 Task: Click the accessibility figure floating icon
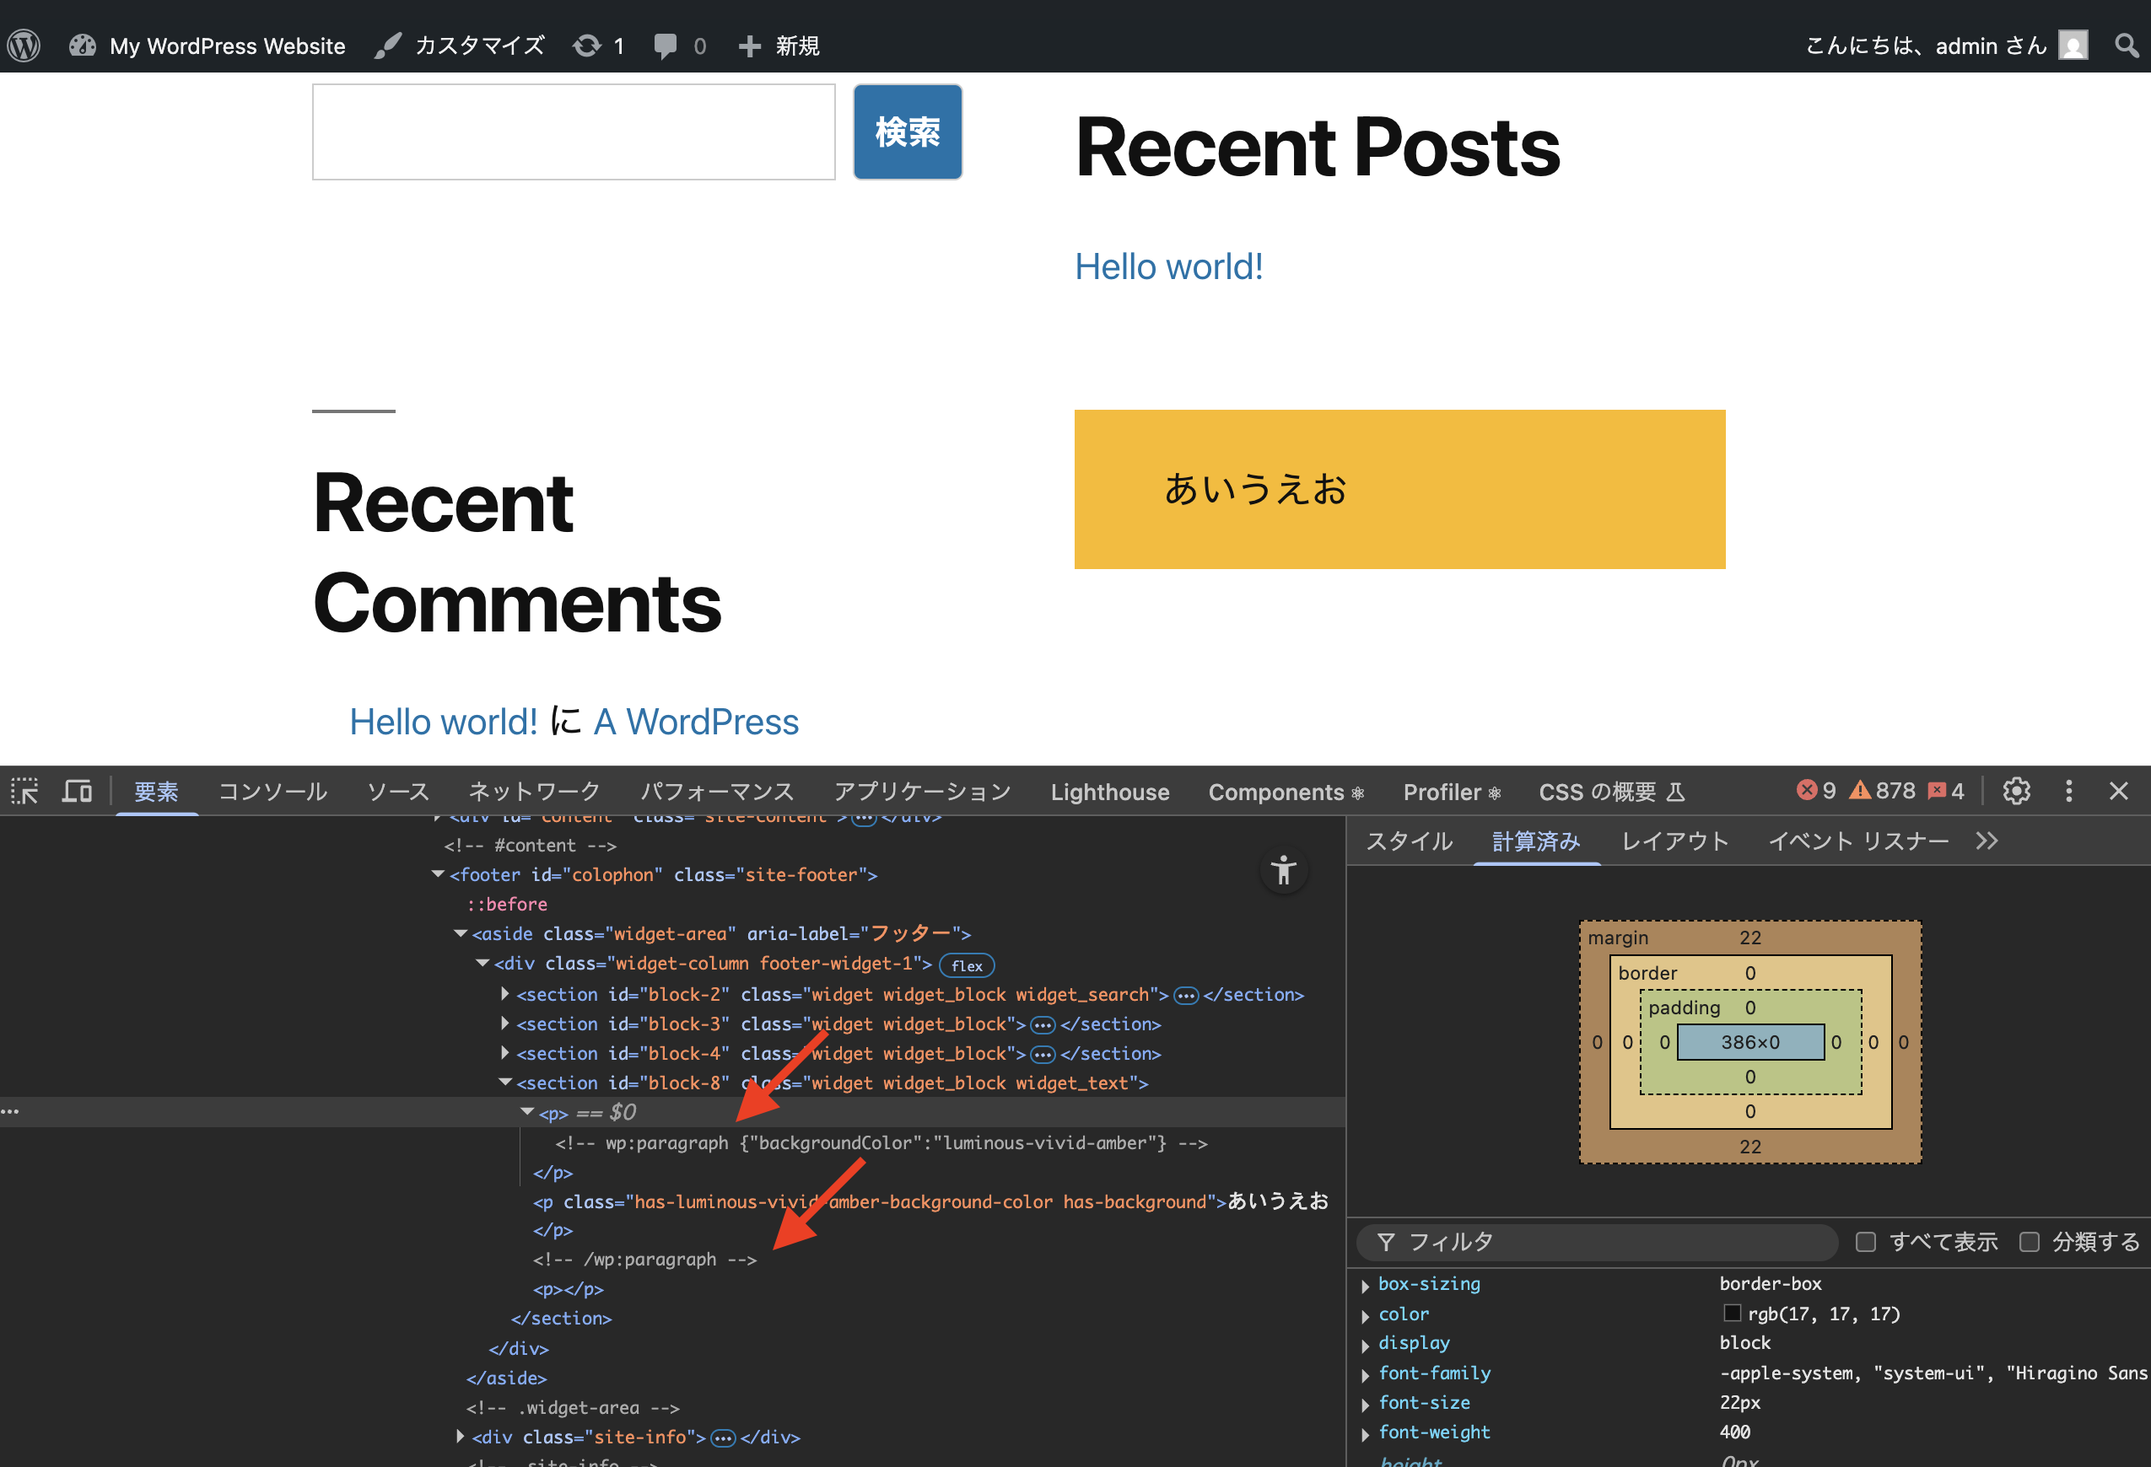click(x=1283, y=870)
